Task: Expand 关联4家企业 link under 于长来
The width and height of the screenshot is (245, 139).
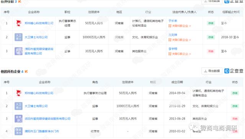Action: pyautogui.click(x=180, y=26)
